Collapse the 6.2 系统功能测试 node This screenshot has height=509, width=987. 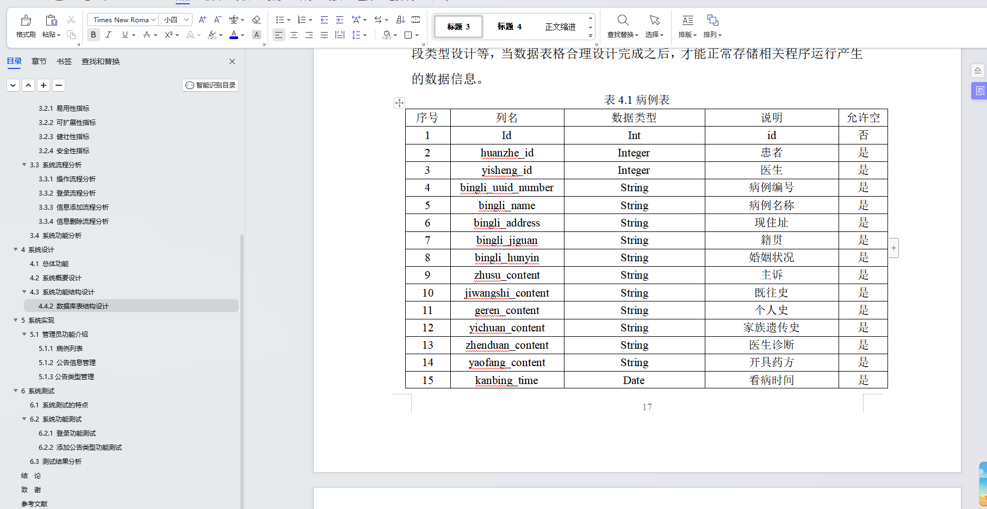[24, 419]
